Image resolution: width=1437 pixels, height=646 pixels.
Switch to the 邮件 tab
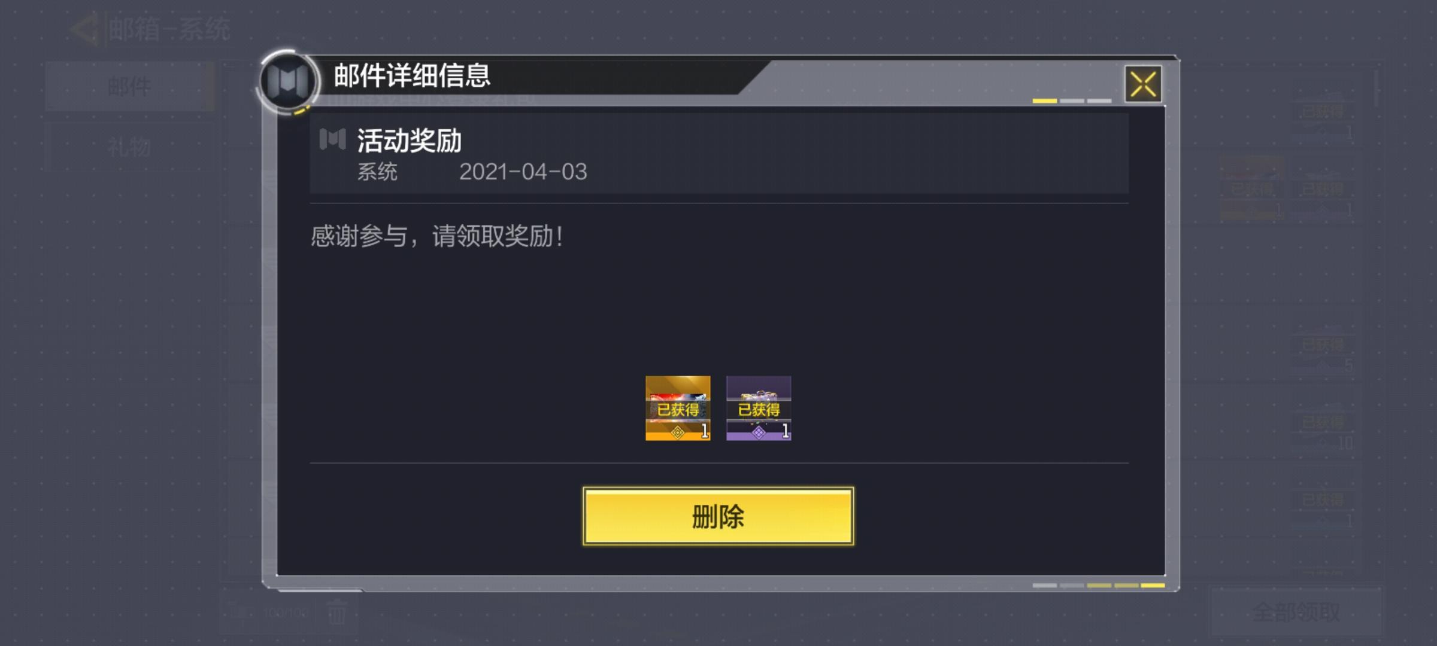pos(129,86)
